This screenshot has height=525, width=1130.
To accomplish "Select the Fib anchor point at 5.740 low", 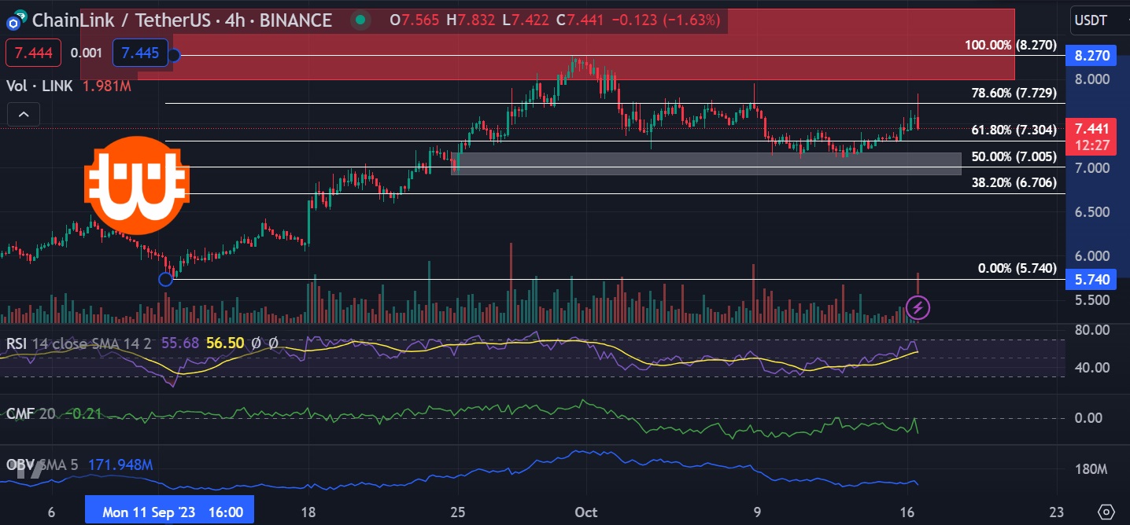I will tap(165, 279).
